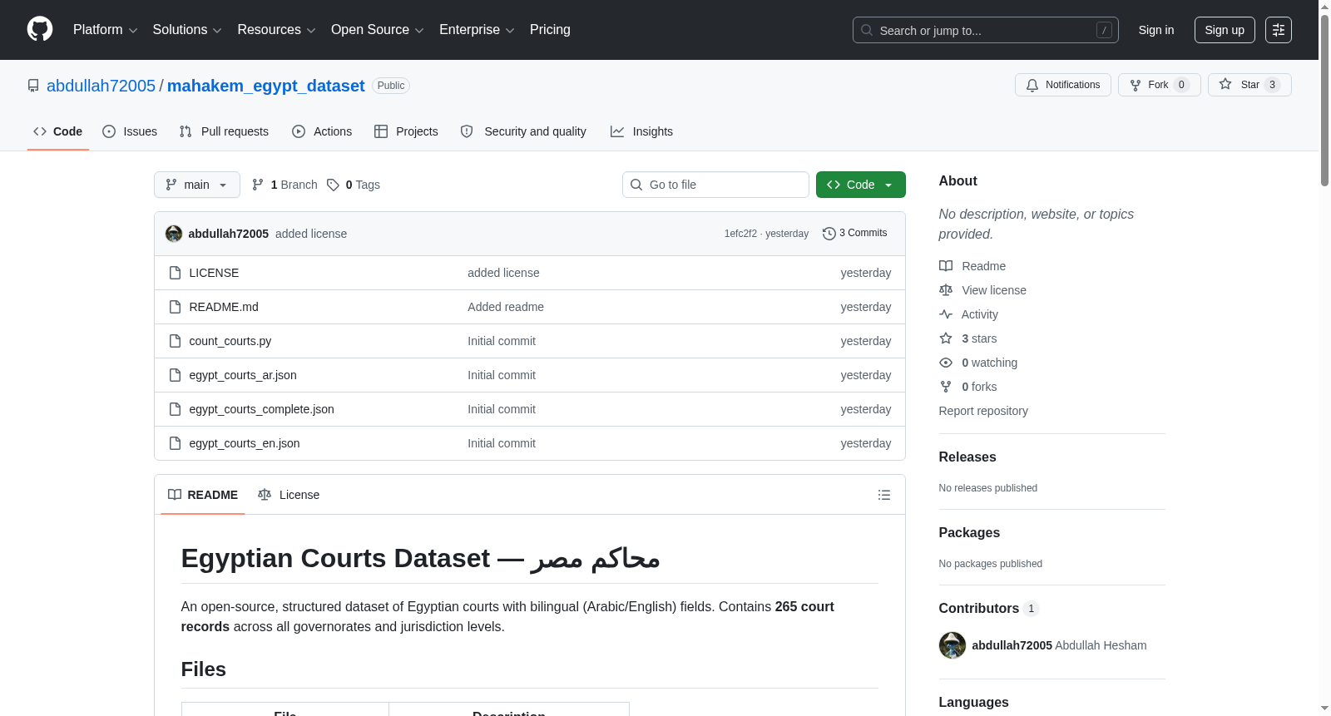Click the GitHub logo icon
The width and height of the screenshot is (1331, 716).
coord(40,29)
